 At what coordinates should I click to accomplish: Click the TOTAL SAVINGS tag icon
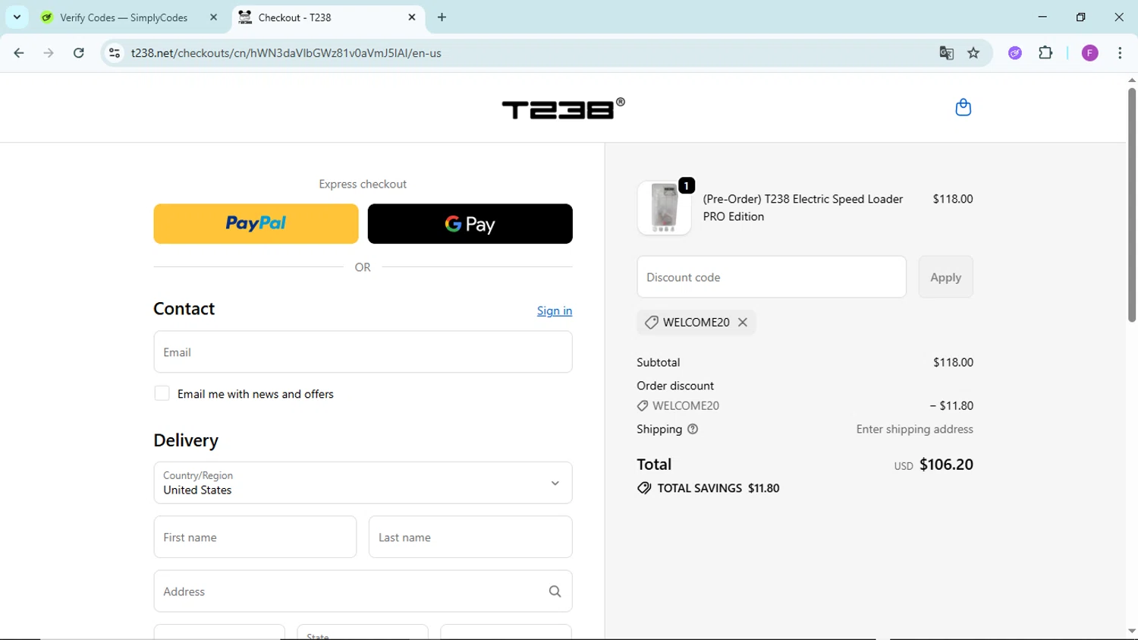click(x=644, y=488)
